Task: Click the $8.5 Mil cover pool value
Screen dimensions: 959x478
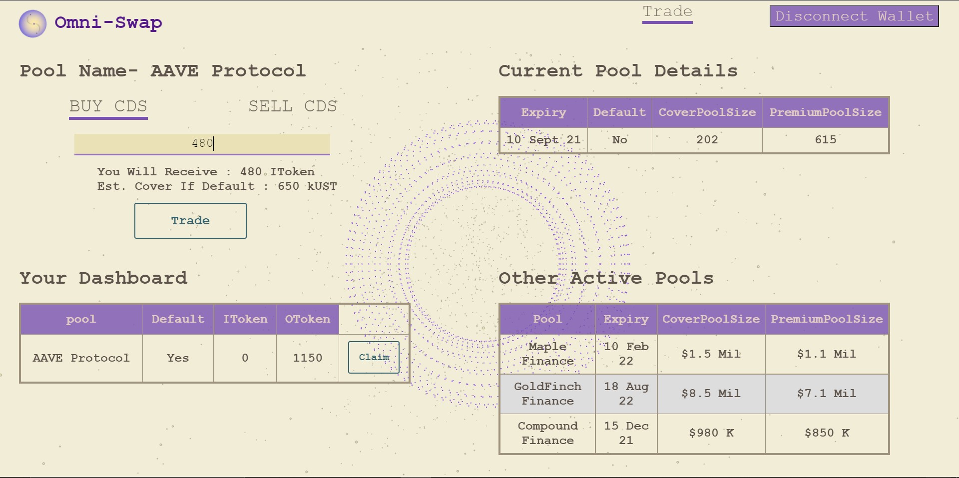Action: pyautogui.click(x=711, y=394)
